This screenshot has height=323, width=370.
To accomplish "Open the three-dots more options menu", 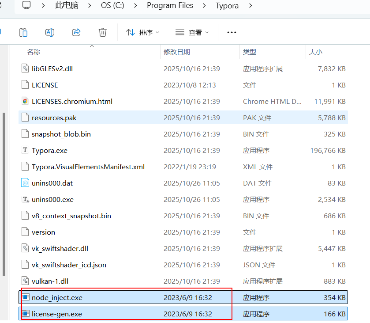I will coord(232,32).
